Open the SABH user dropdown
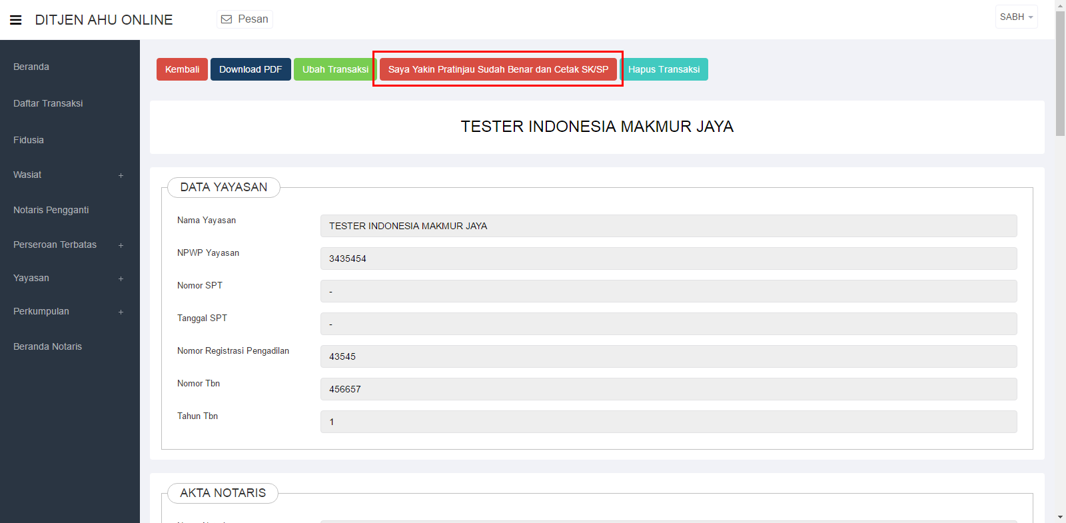This screenshot has width=1066, height=523. pos(1016,17)
